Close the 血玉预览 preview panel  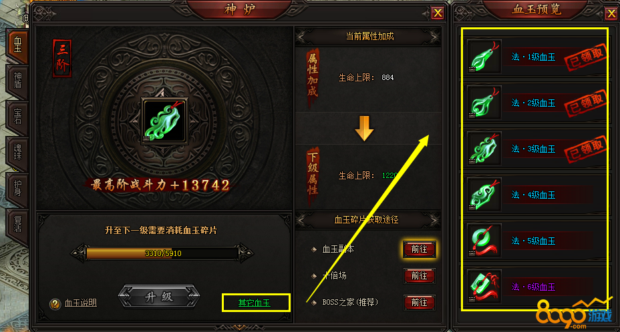(611, 14)
